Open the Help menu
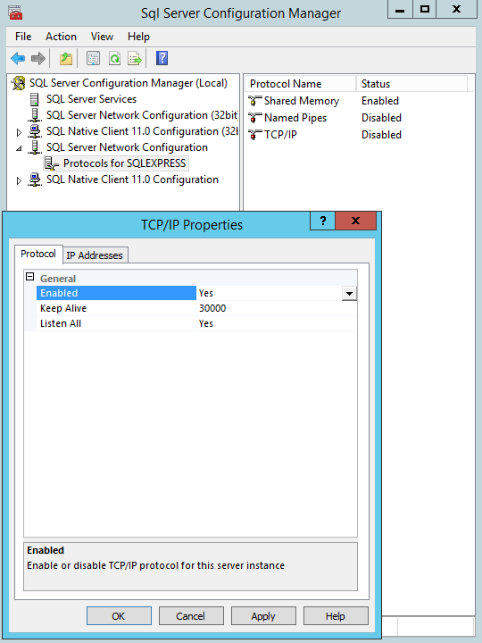The width and height of the screenshot is (482, 643). pos(138,37)
